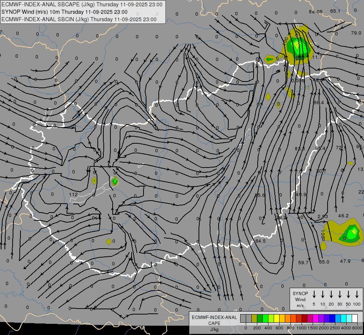
Task: Click the small green CAPE spot by Balaton
Action: pos(115,181)
